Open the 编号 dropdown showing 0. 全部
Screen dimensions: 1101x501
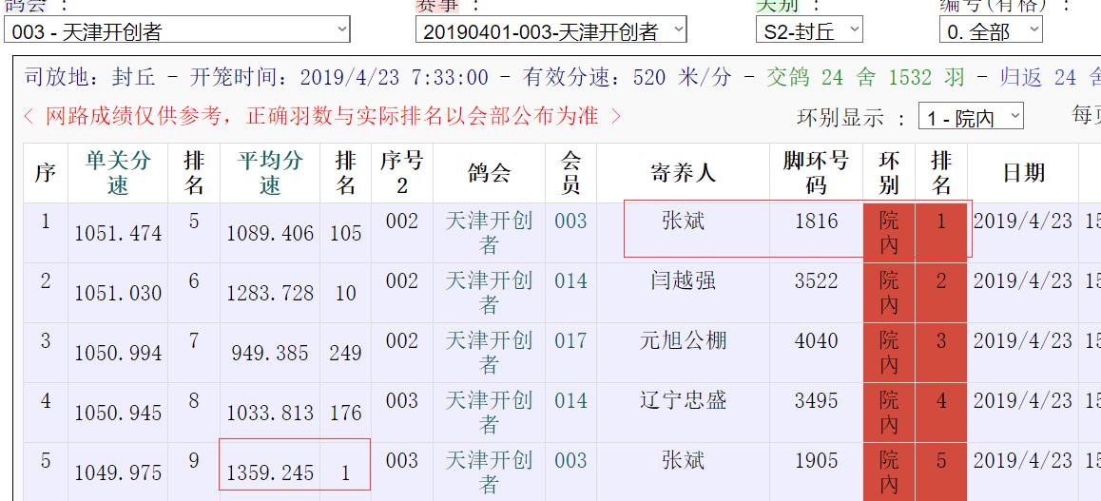tap(991, 29)
